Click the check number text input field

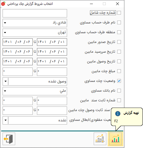(x=35, y=13)
